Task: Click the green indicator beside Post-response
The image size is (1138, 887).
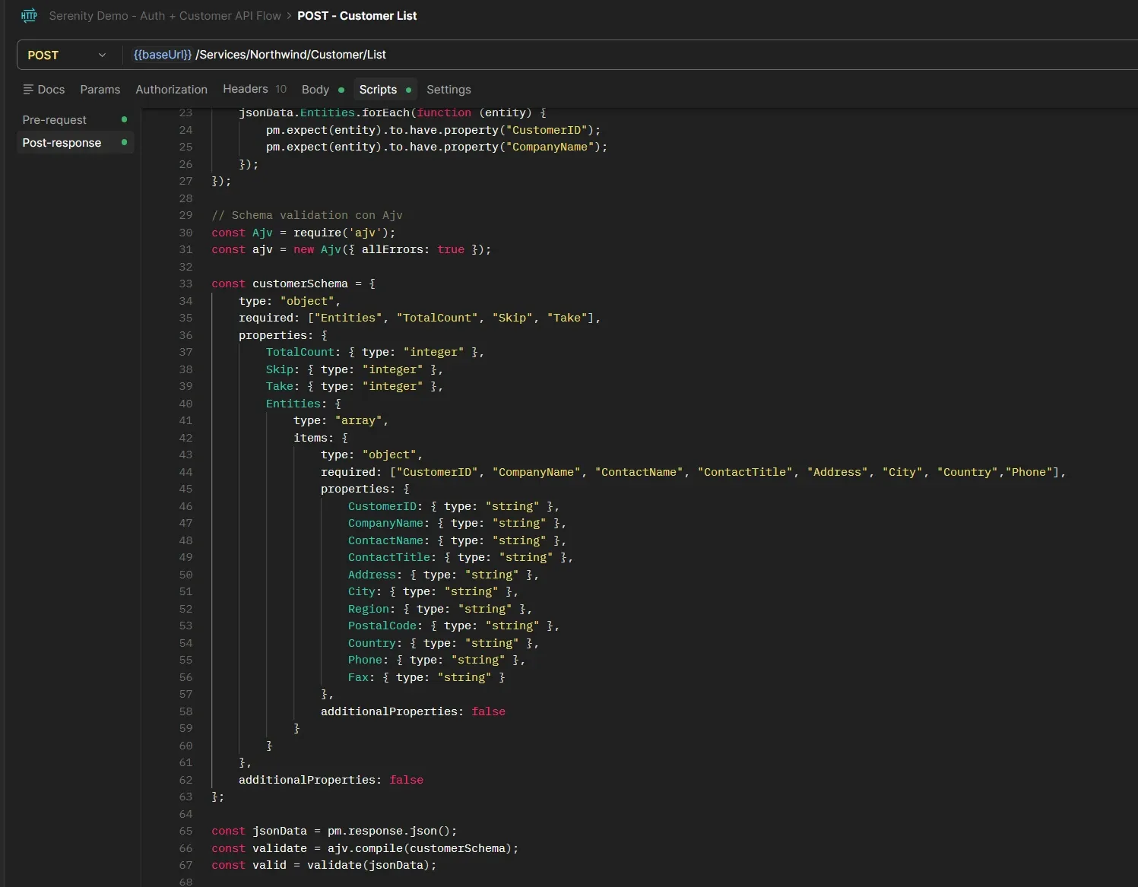Action: (124, 142)
